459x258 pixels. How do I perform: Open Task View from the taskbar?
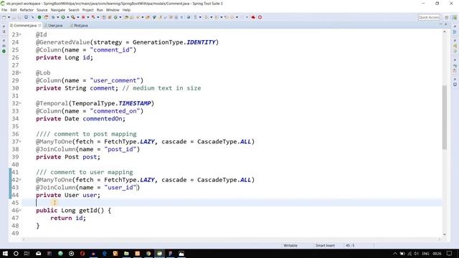pyautogui.click(x=27, y=253)
